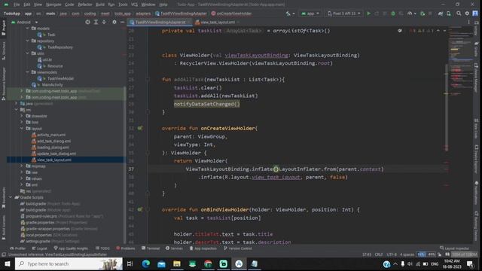Open App Inspection tool window
This screenshot has width=482, height=271.
[203, 248]
